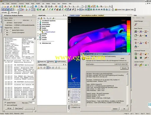Open the TMG Panel toolbar tab
The height and width of the screenshot is (115, 151).
tap(14, 13)
